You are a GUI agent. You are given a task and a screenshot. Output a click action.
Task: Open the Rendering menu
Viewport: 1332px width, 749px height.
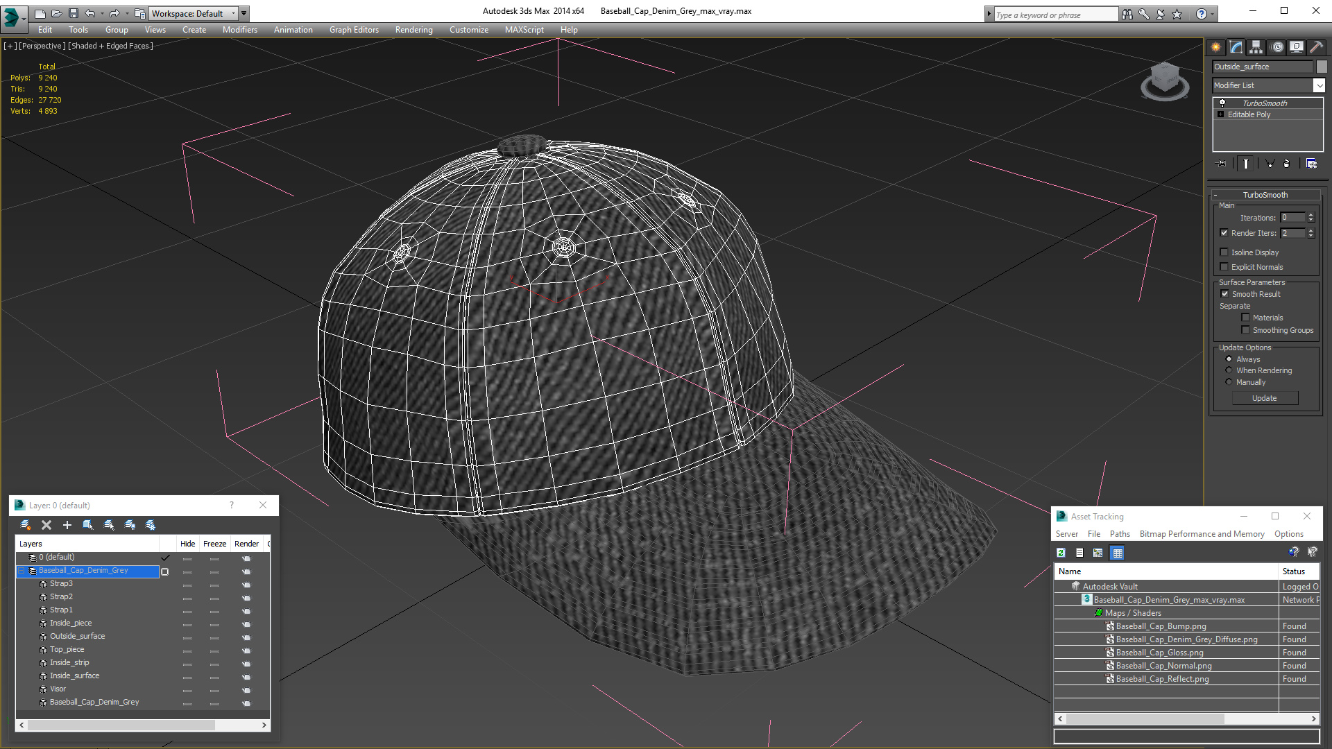click(413, 30)
